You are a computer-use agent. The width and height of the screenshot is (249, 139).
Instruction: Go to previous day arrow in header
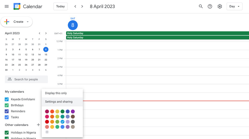[x=75, y=6]
